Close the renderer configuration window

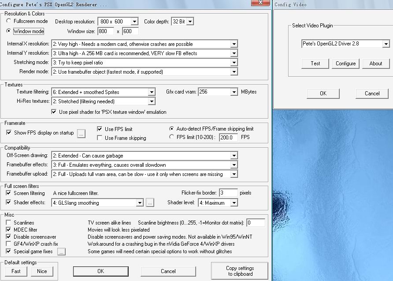[x=260, y=3]
